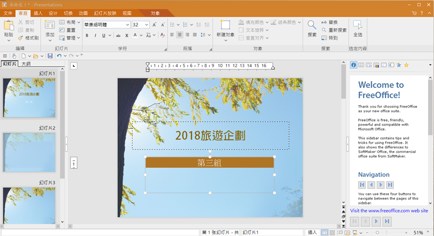This screenshot has height=236, width=434.
Task: Toggle the 插入 insert mode indicator
Action: (x=312, y=232)
